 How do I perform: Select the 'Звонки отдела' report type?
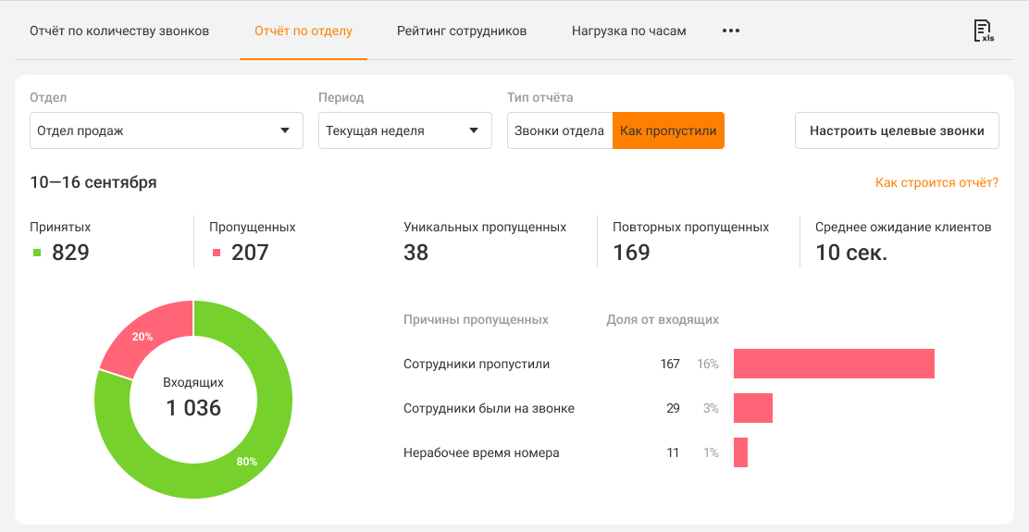[559, 130]
